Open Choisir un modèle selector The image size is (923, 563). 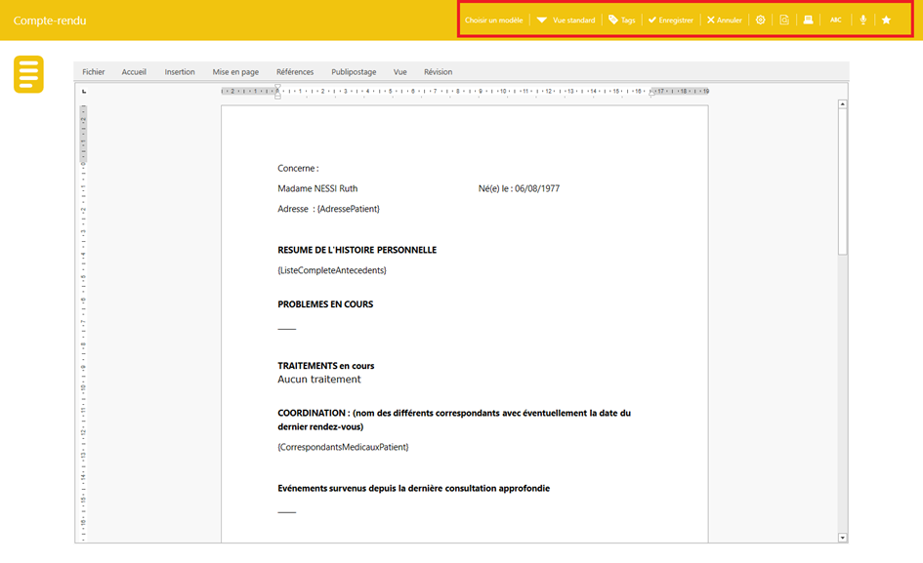point(493,20)
